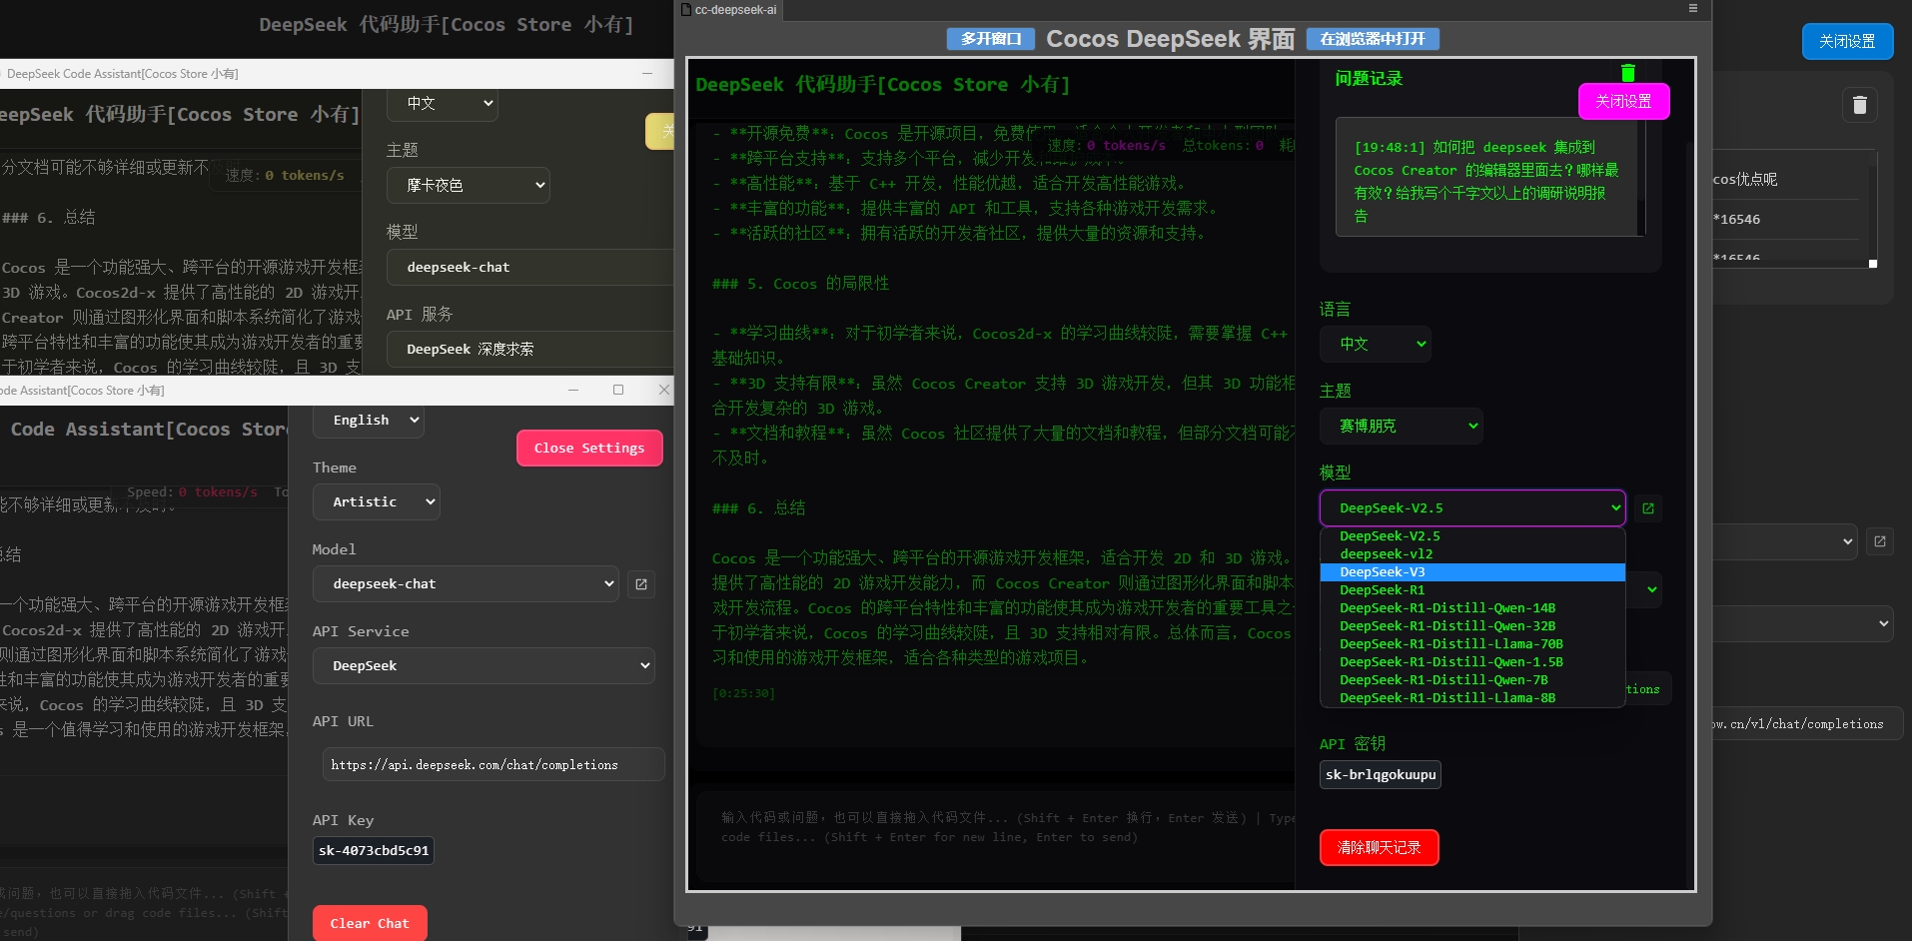Screen dimensions: 1912x941
Task: Click the deepseek-chat 模型 field in top-left window
Action: (x=529, y=267)
